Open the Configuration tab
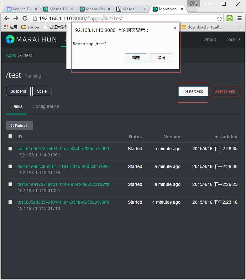This screenshot has height=280, width=246. [x=46, y=106]
